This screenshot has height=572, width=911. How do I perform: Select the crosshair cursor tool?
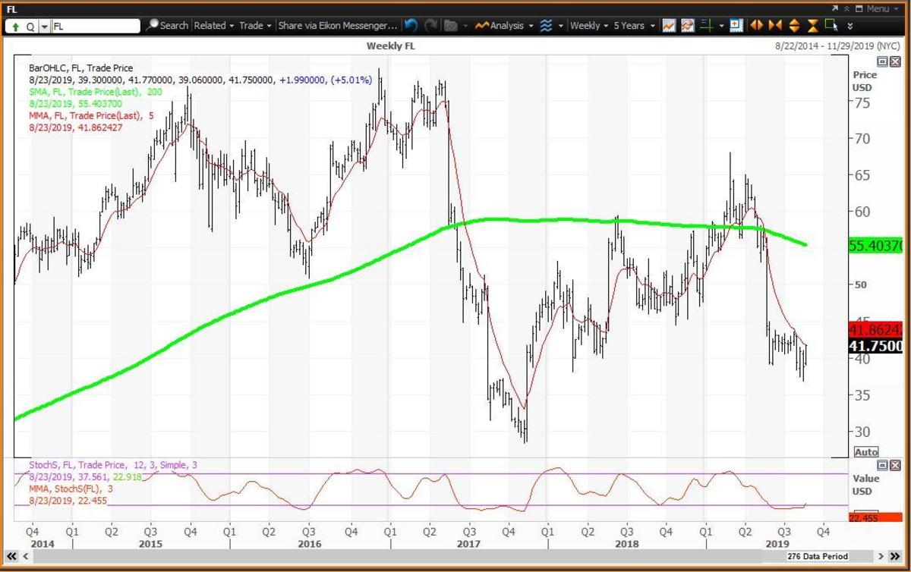tap(708, 25)
